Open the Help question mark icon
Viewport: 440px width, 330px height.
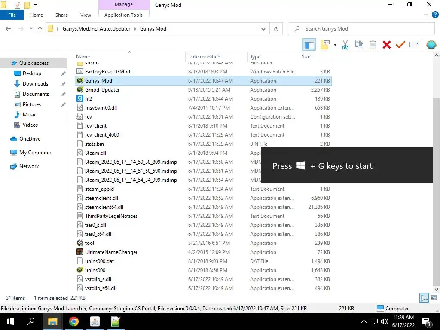tap(435, 15)
